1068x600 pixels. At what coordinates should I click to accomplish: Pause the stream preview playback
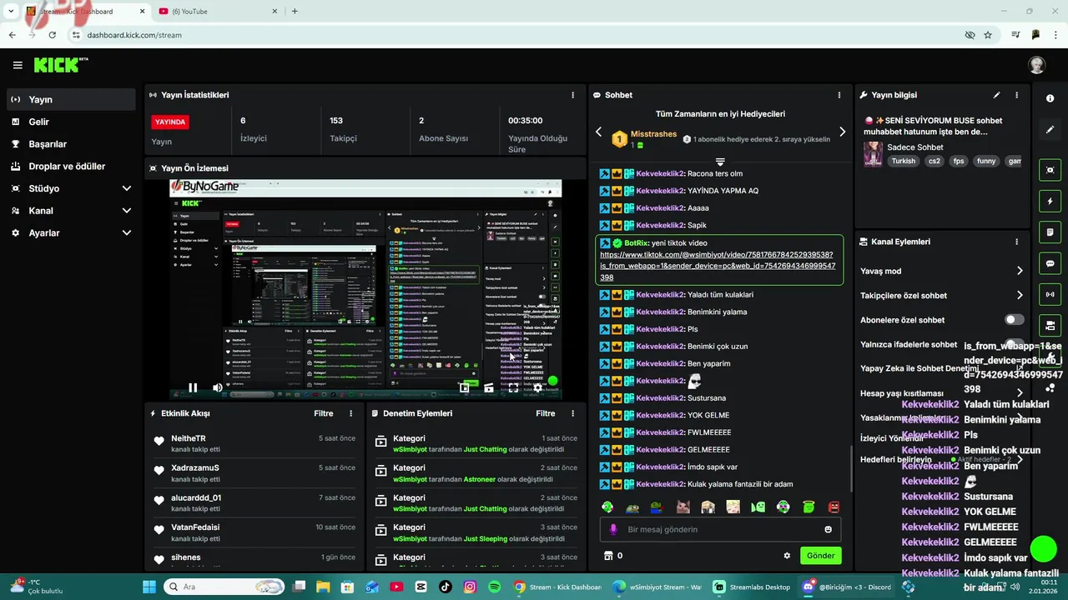click(x=193, y=387)
